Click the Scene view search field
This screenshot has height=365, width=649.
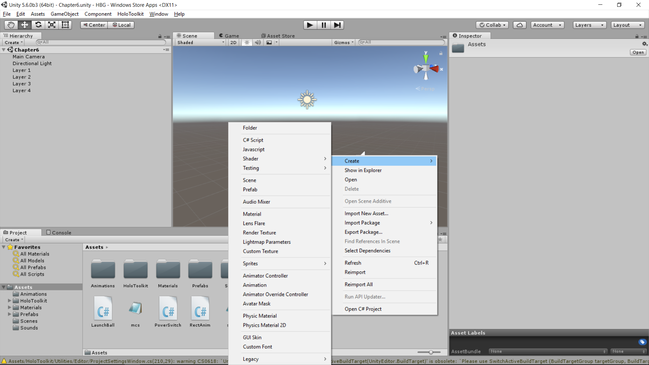pos(402,42)
